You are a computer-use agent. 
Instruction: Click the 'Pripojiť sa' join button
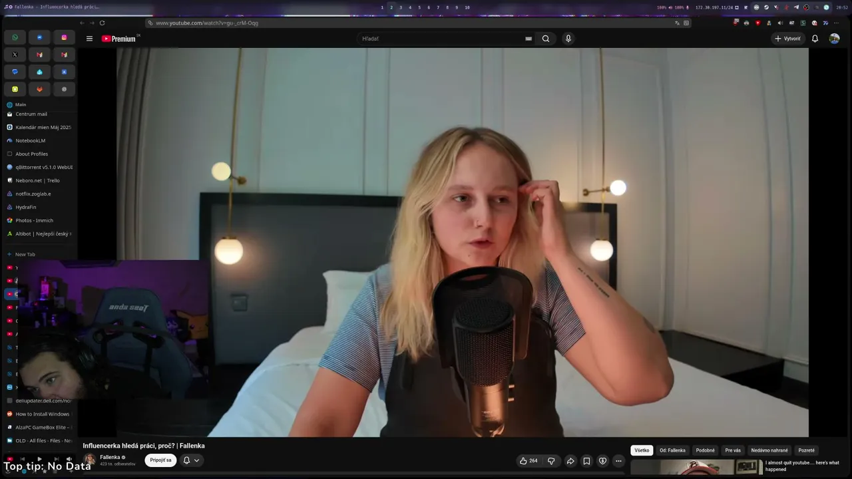click(160, 460)
